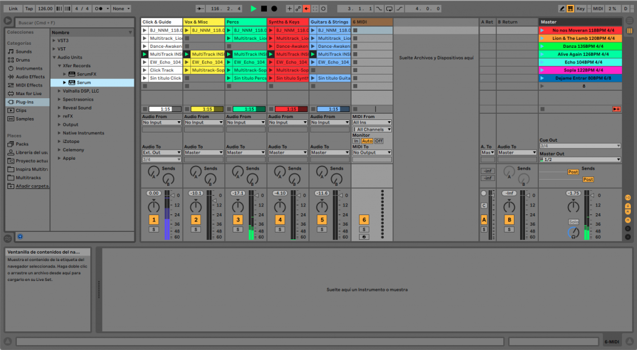This screenshot has height=350, width=637.
Task: Open Master Out 1/2 dropdown
Action: (580, 160)
